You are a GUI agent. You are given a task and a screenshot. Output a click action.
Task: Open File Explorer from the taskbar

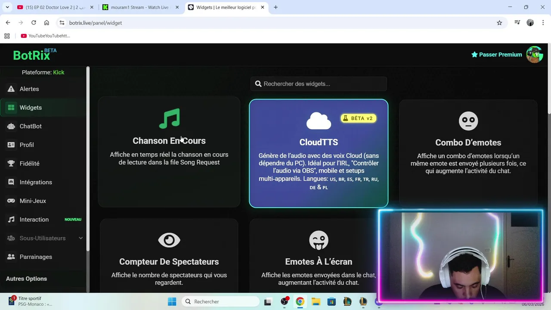pyautogui.click(x=316, y=301)
